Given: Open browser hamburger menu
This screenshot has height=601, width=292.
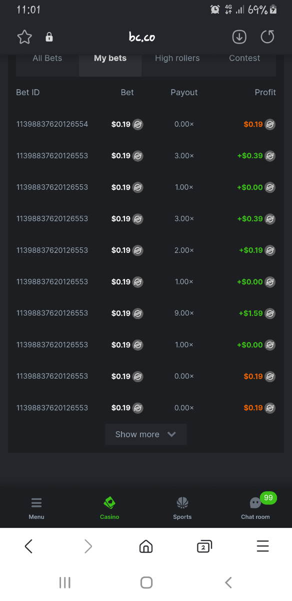Looking at the screenshot, I should (x=262, y=546).
